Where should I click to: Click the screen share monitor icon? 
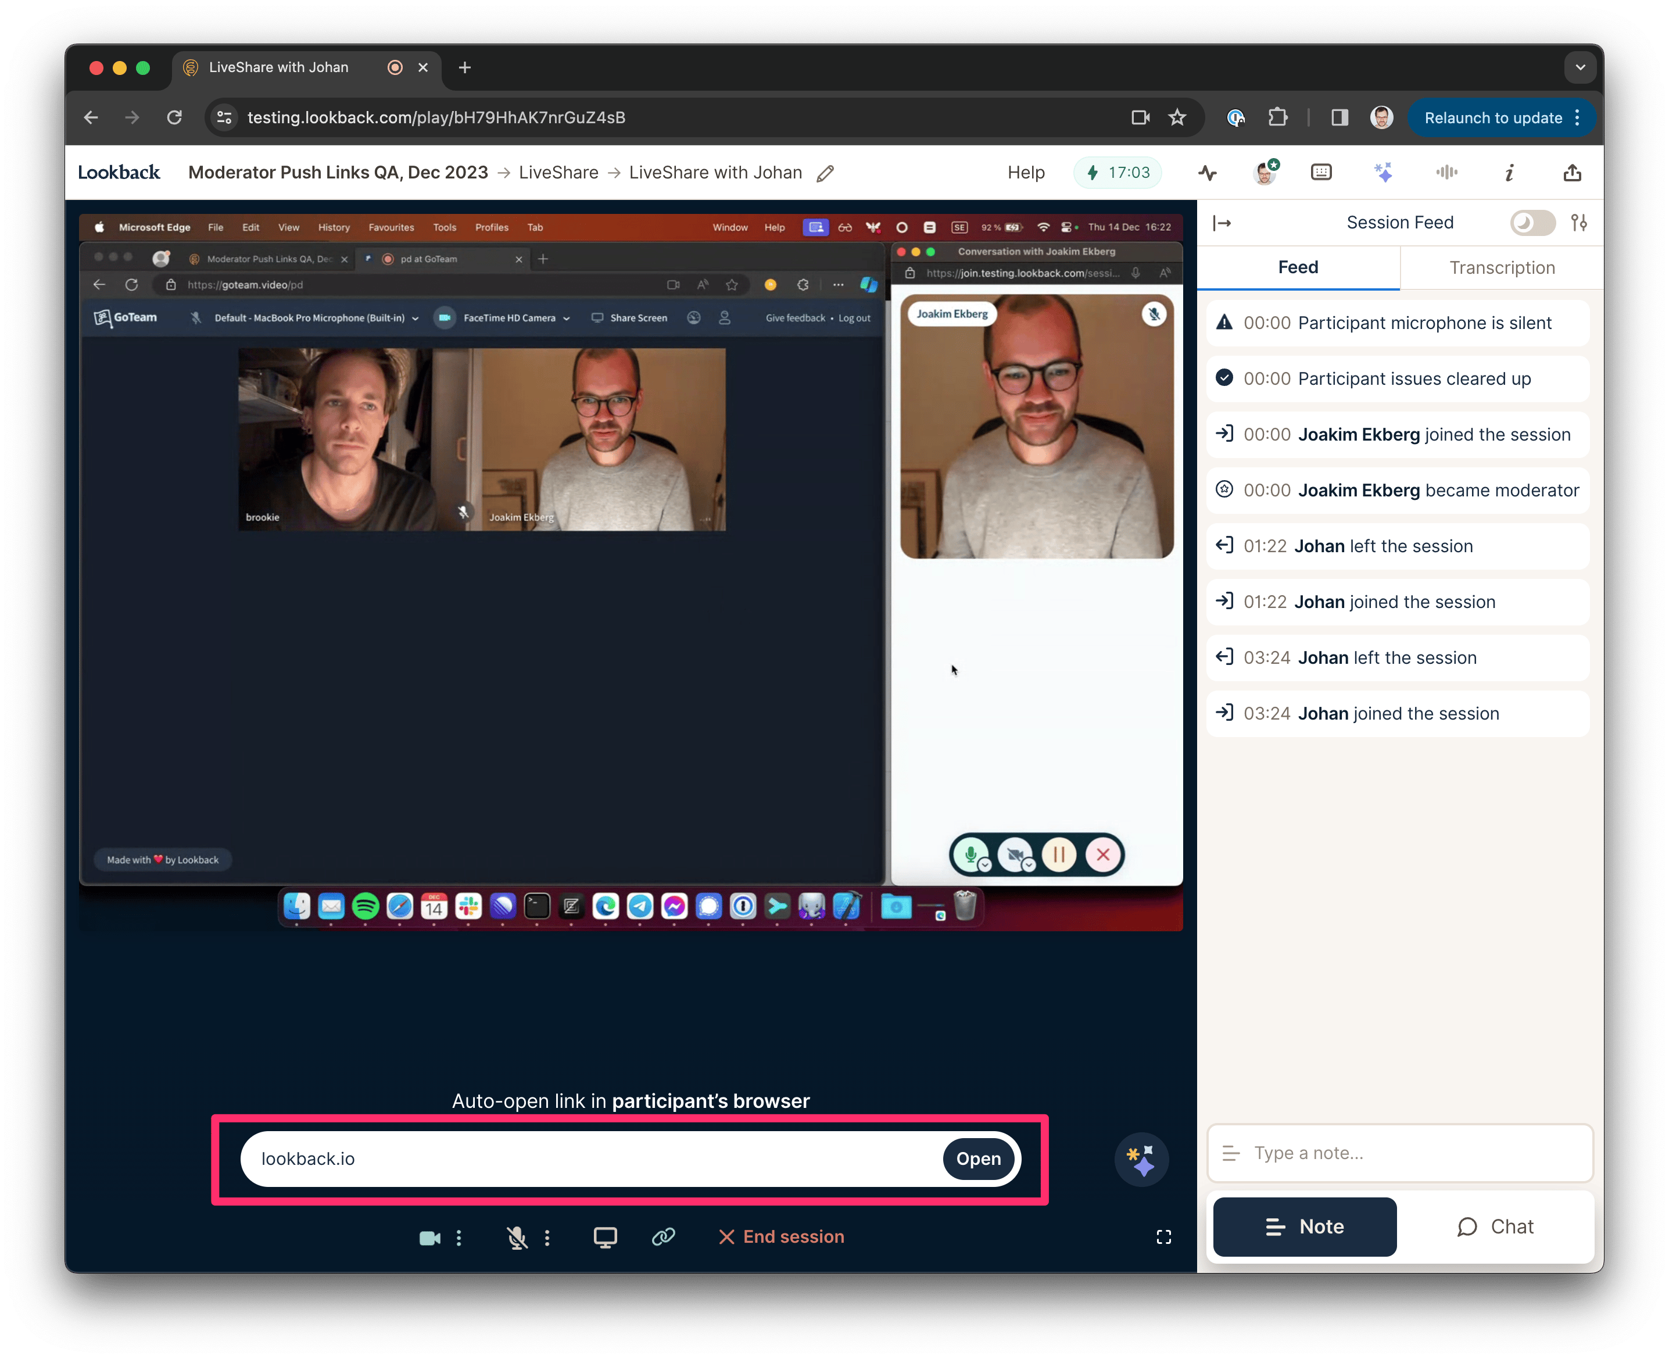click(605, 1238)
